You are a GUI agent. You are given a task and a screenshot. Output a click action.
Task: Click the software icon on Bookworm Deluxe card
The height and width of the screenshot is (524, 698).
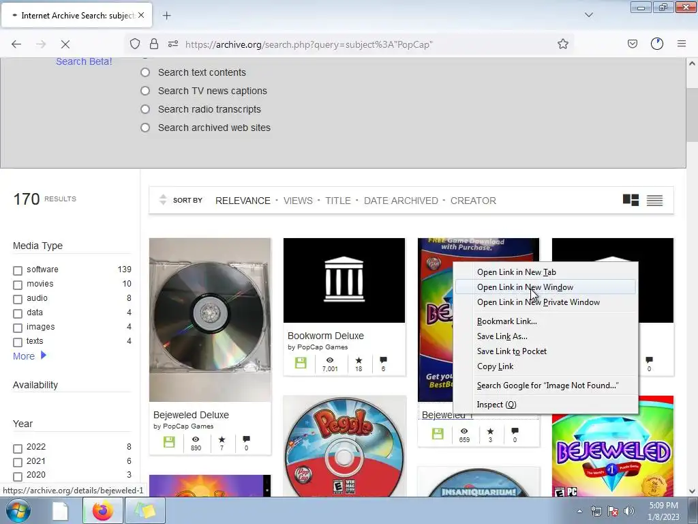coord(301,363)
